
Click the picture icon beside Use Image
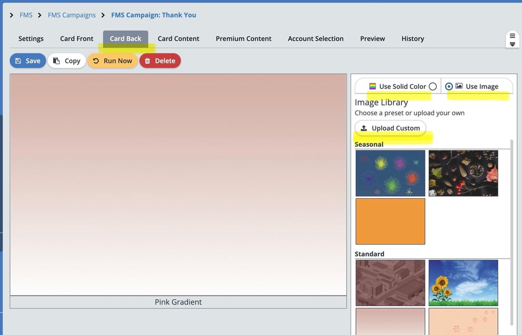[x=459, y=86]
